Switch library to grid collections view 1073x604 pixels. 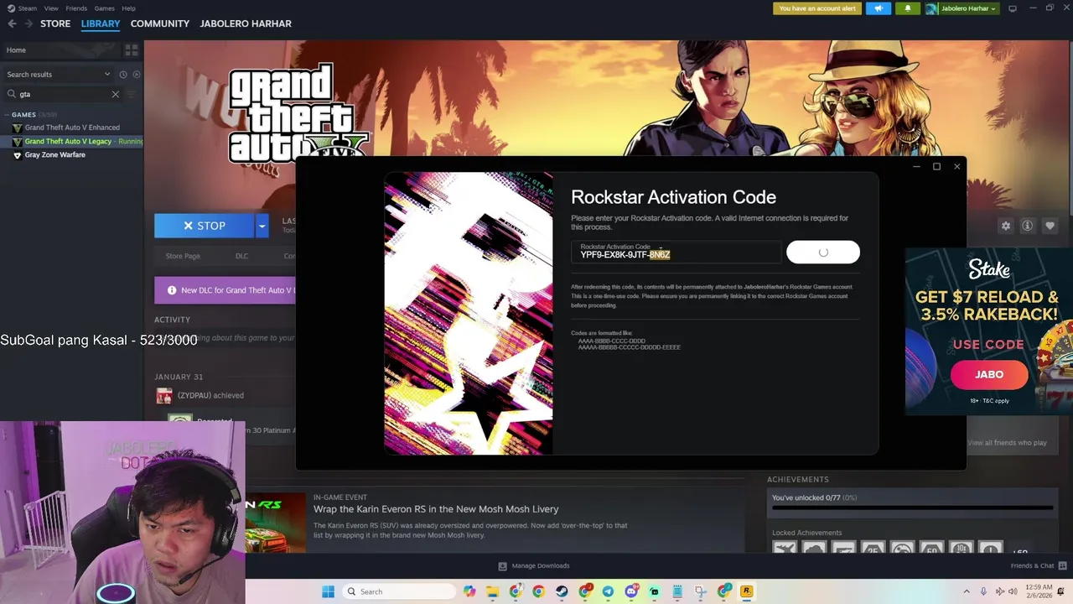tap(132, 50)
